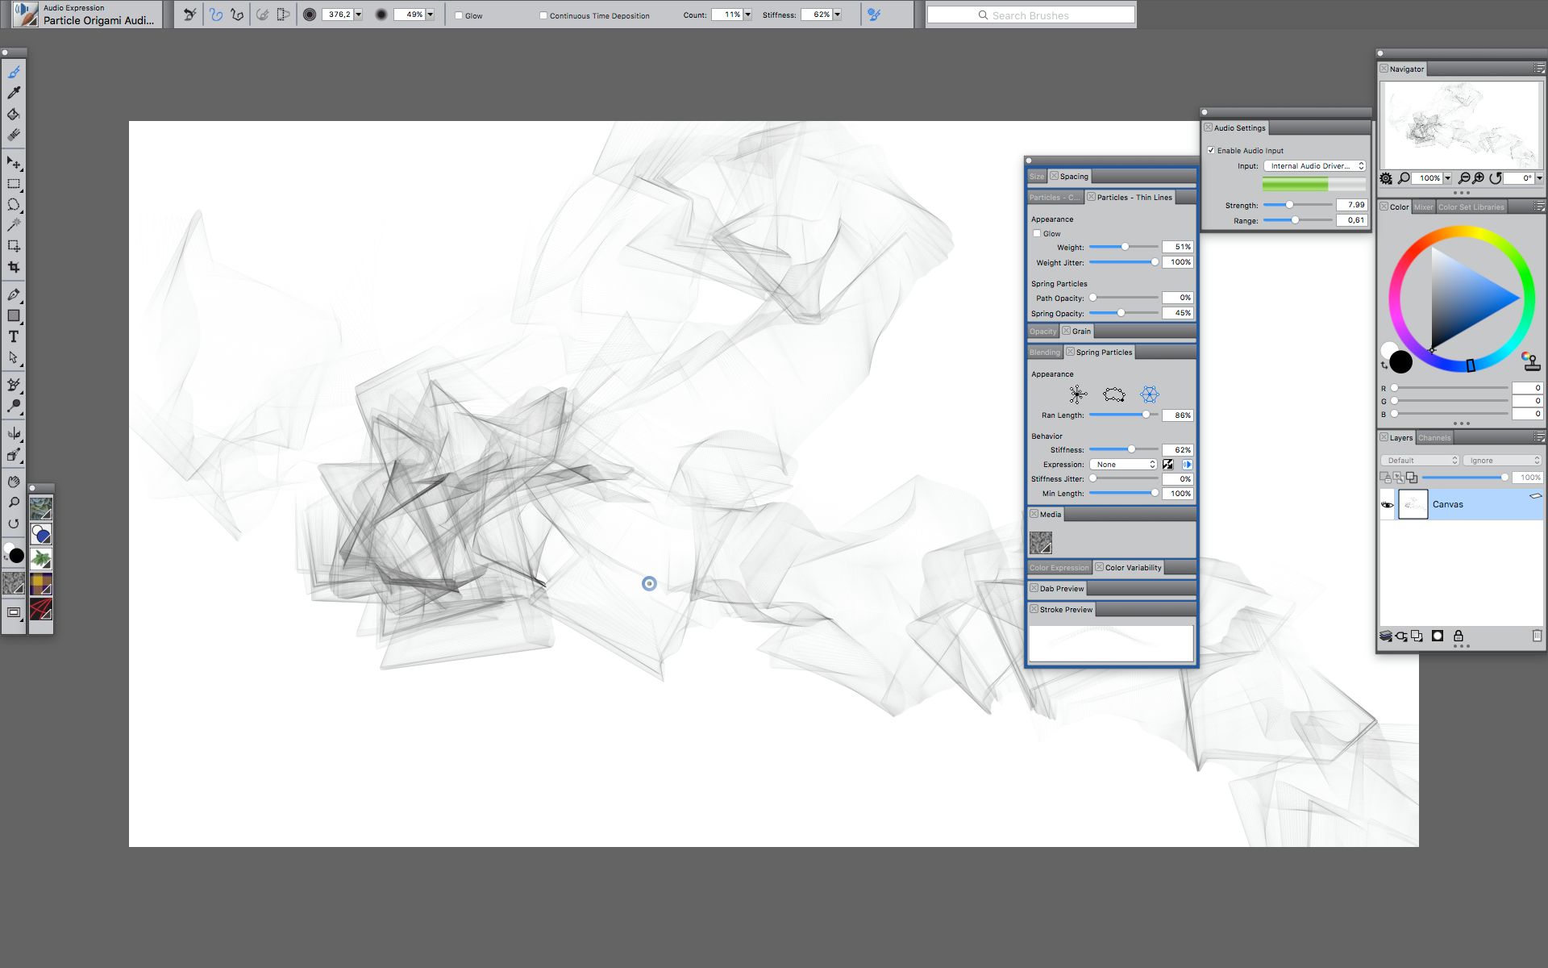Enable Glow checkbox in Particles panel
The width and height of the screenshot is (1548, 968).
pyautogui.click(x=1037, y=233)
